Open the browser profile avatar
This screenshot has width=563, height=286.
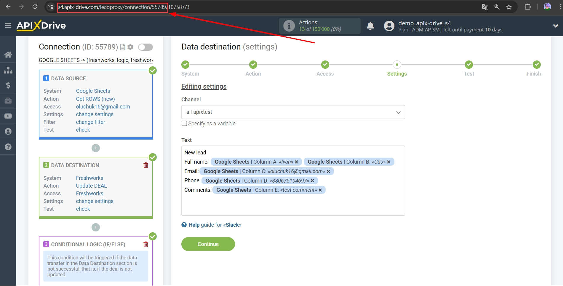[x=547, y=7]
